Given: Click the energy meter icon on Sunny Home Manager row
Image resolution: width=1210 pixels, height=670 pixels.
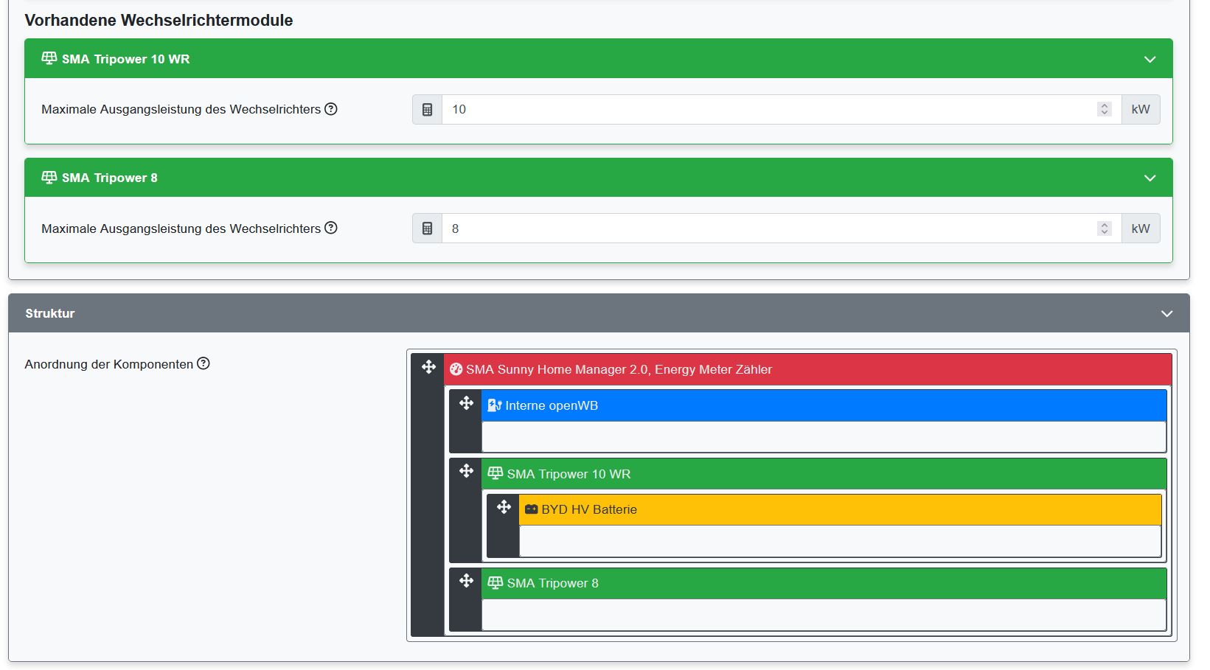Looking at the screenshot, I should tap(456, 369).
